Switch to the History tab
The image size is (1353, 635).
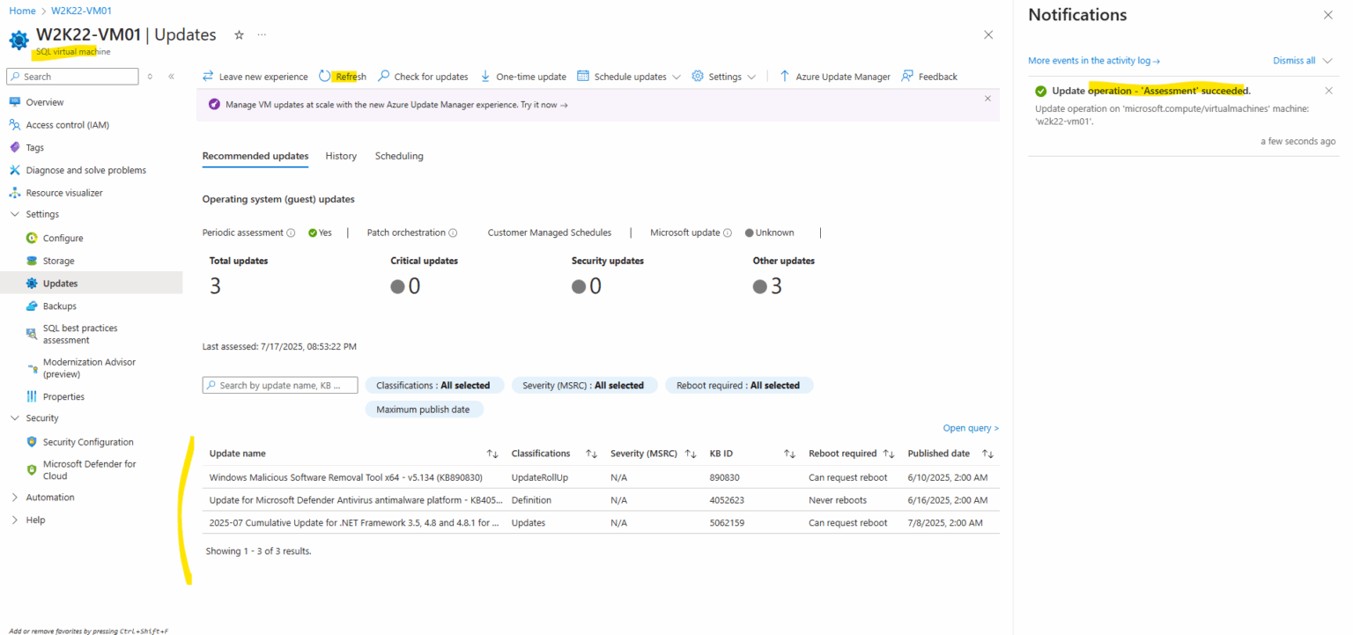tap(341, 156)
